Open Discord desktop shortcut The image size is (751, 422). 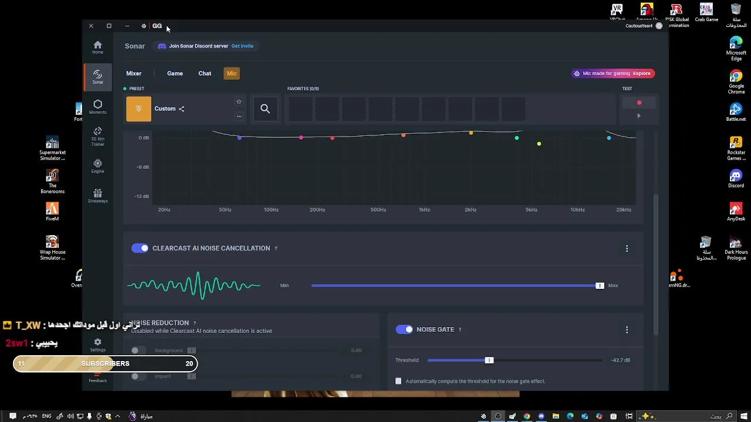click(x=736, y=179)
